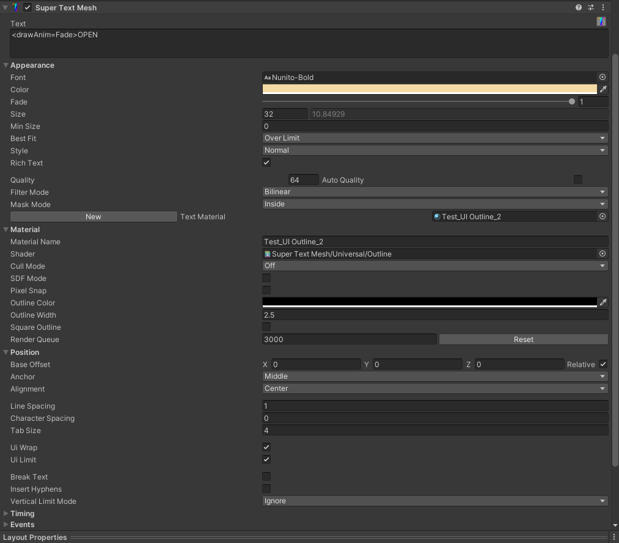
Task: Open Filter Mode dropdown showing Bilinear
Action: 435,192
